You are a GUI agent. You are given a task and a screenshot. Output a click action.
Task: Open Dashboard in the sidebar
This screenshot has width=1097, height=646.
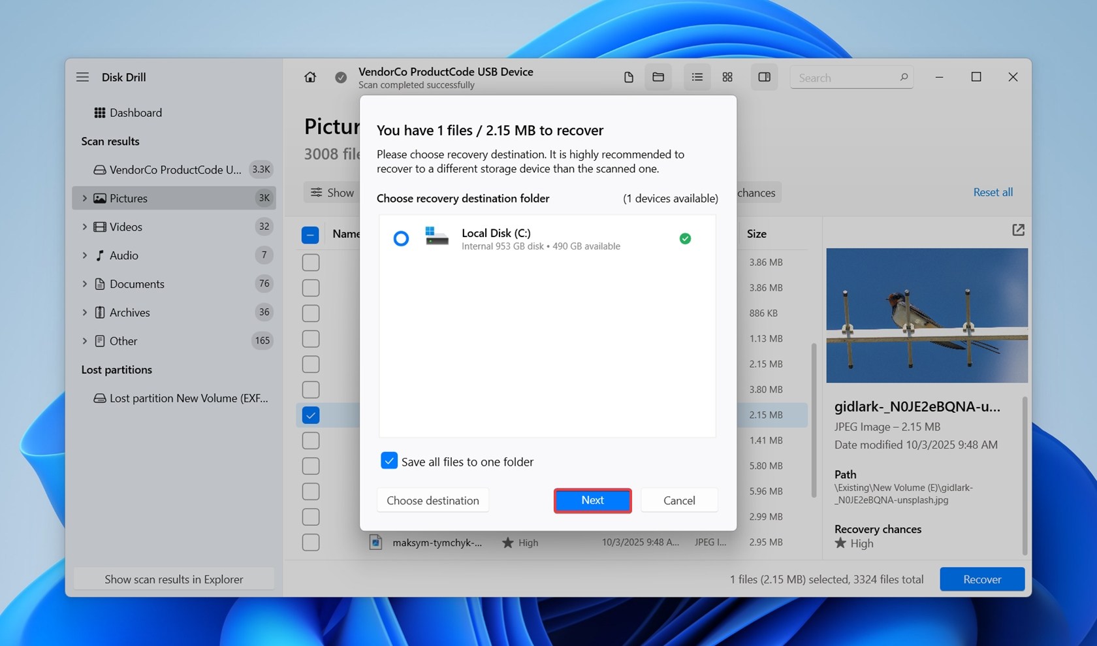click(x=135, y=113)
